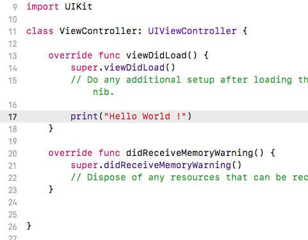Viewport: 308px width, 240px height.
Task: Click closing brace on line 26
Action: coord(29,226)
